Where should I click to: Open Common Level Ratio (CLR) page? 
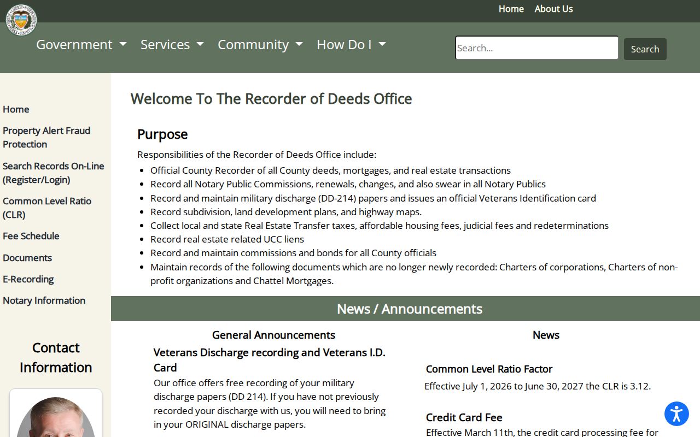coord(47,208)
